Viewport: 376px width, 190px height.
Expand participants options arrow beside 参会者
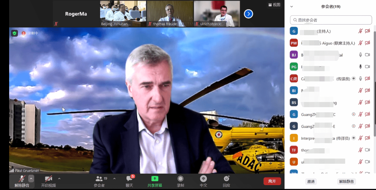(114, 179)
